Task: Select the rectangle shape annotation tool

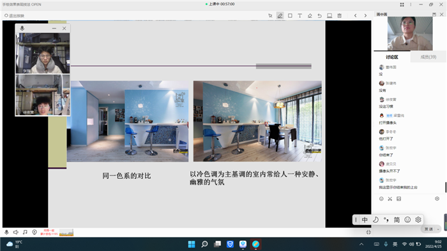Action: click(290, 16)
